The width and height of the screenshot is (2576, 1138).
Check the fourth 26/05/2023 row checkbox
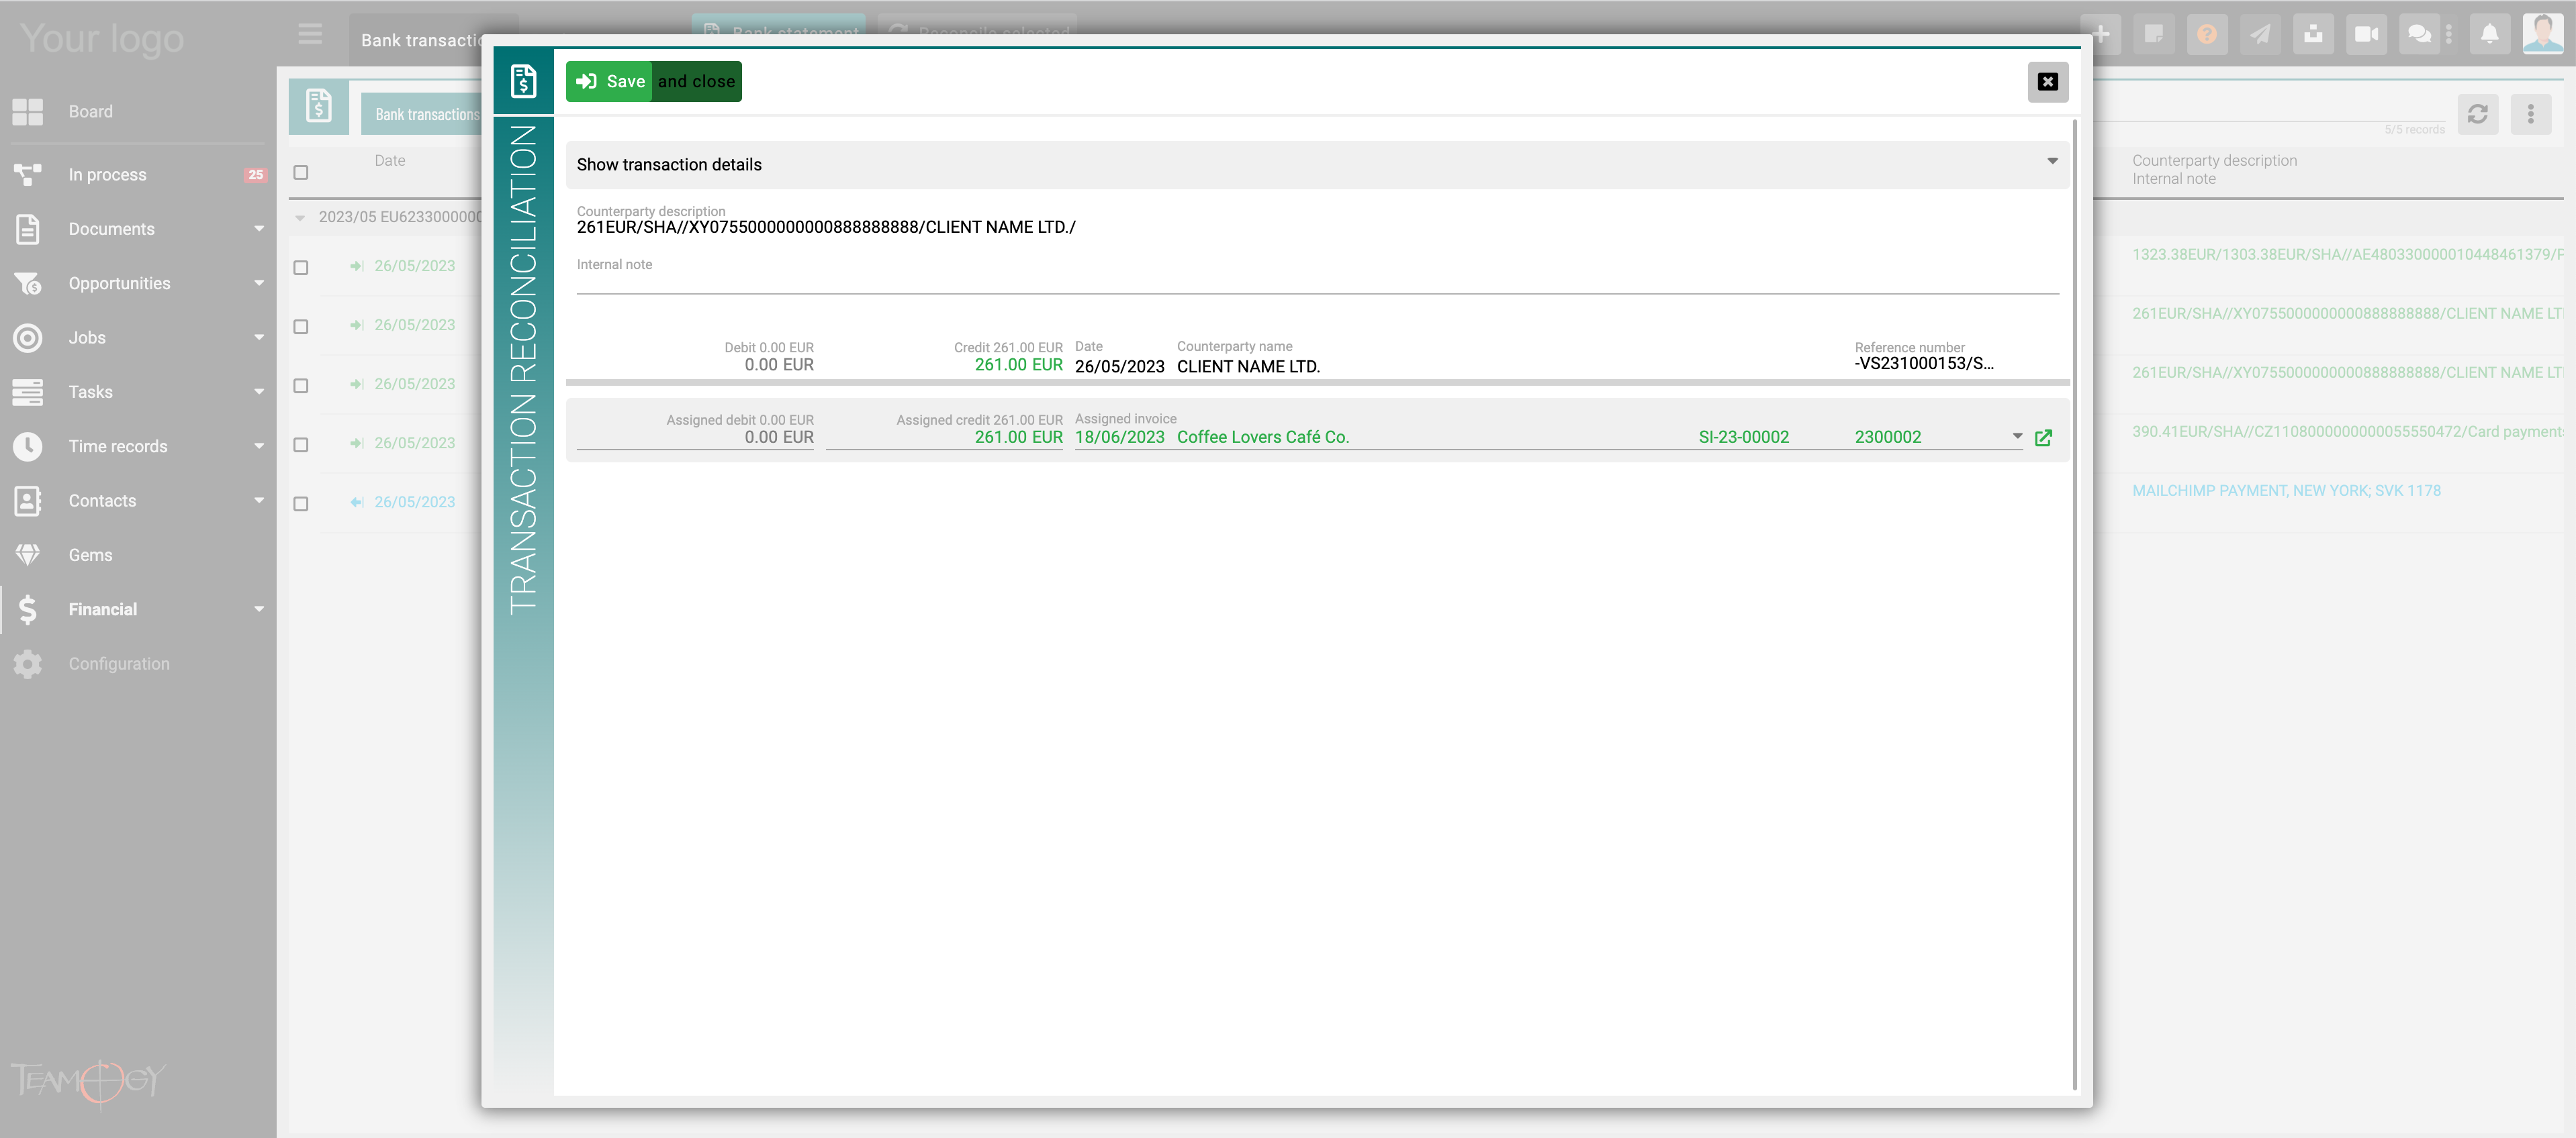tap(301, 445)
